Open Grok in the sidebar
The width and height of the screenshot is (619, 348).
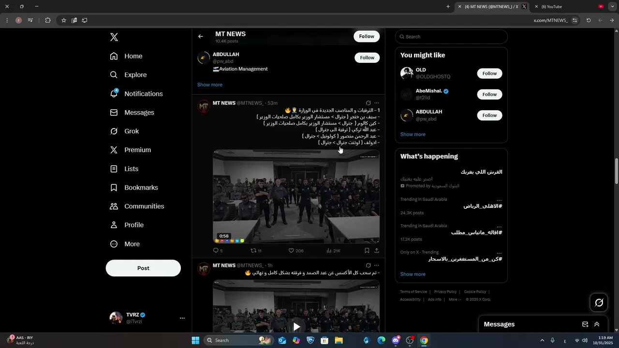124,131
